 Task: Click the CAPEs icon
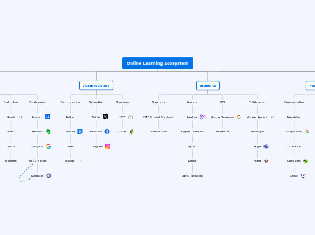point(132,132)
